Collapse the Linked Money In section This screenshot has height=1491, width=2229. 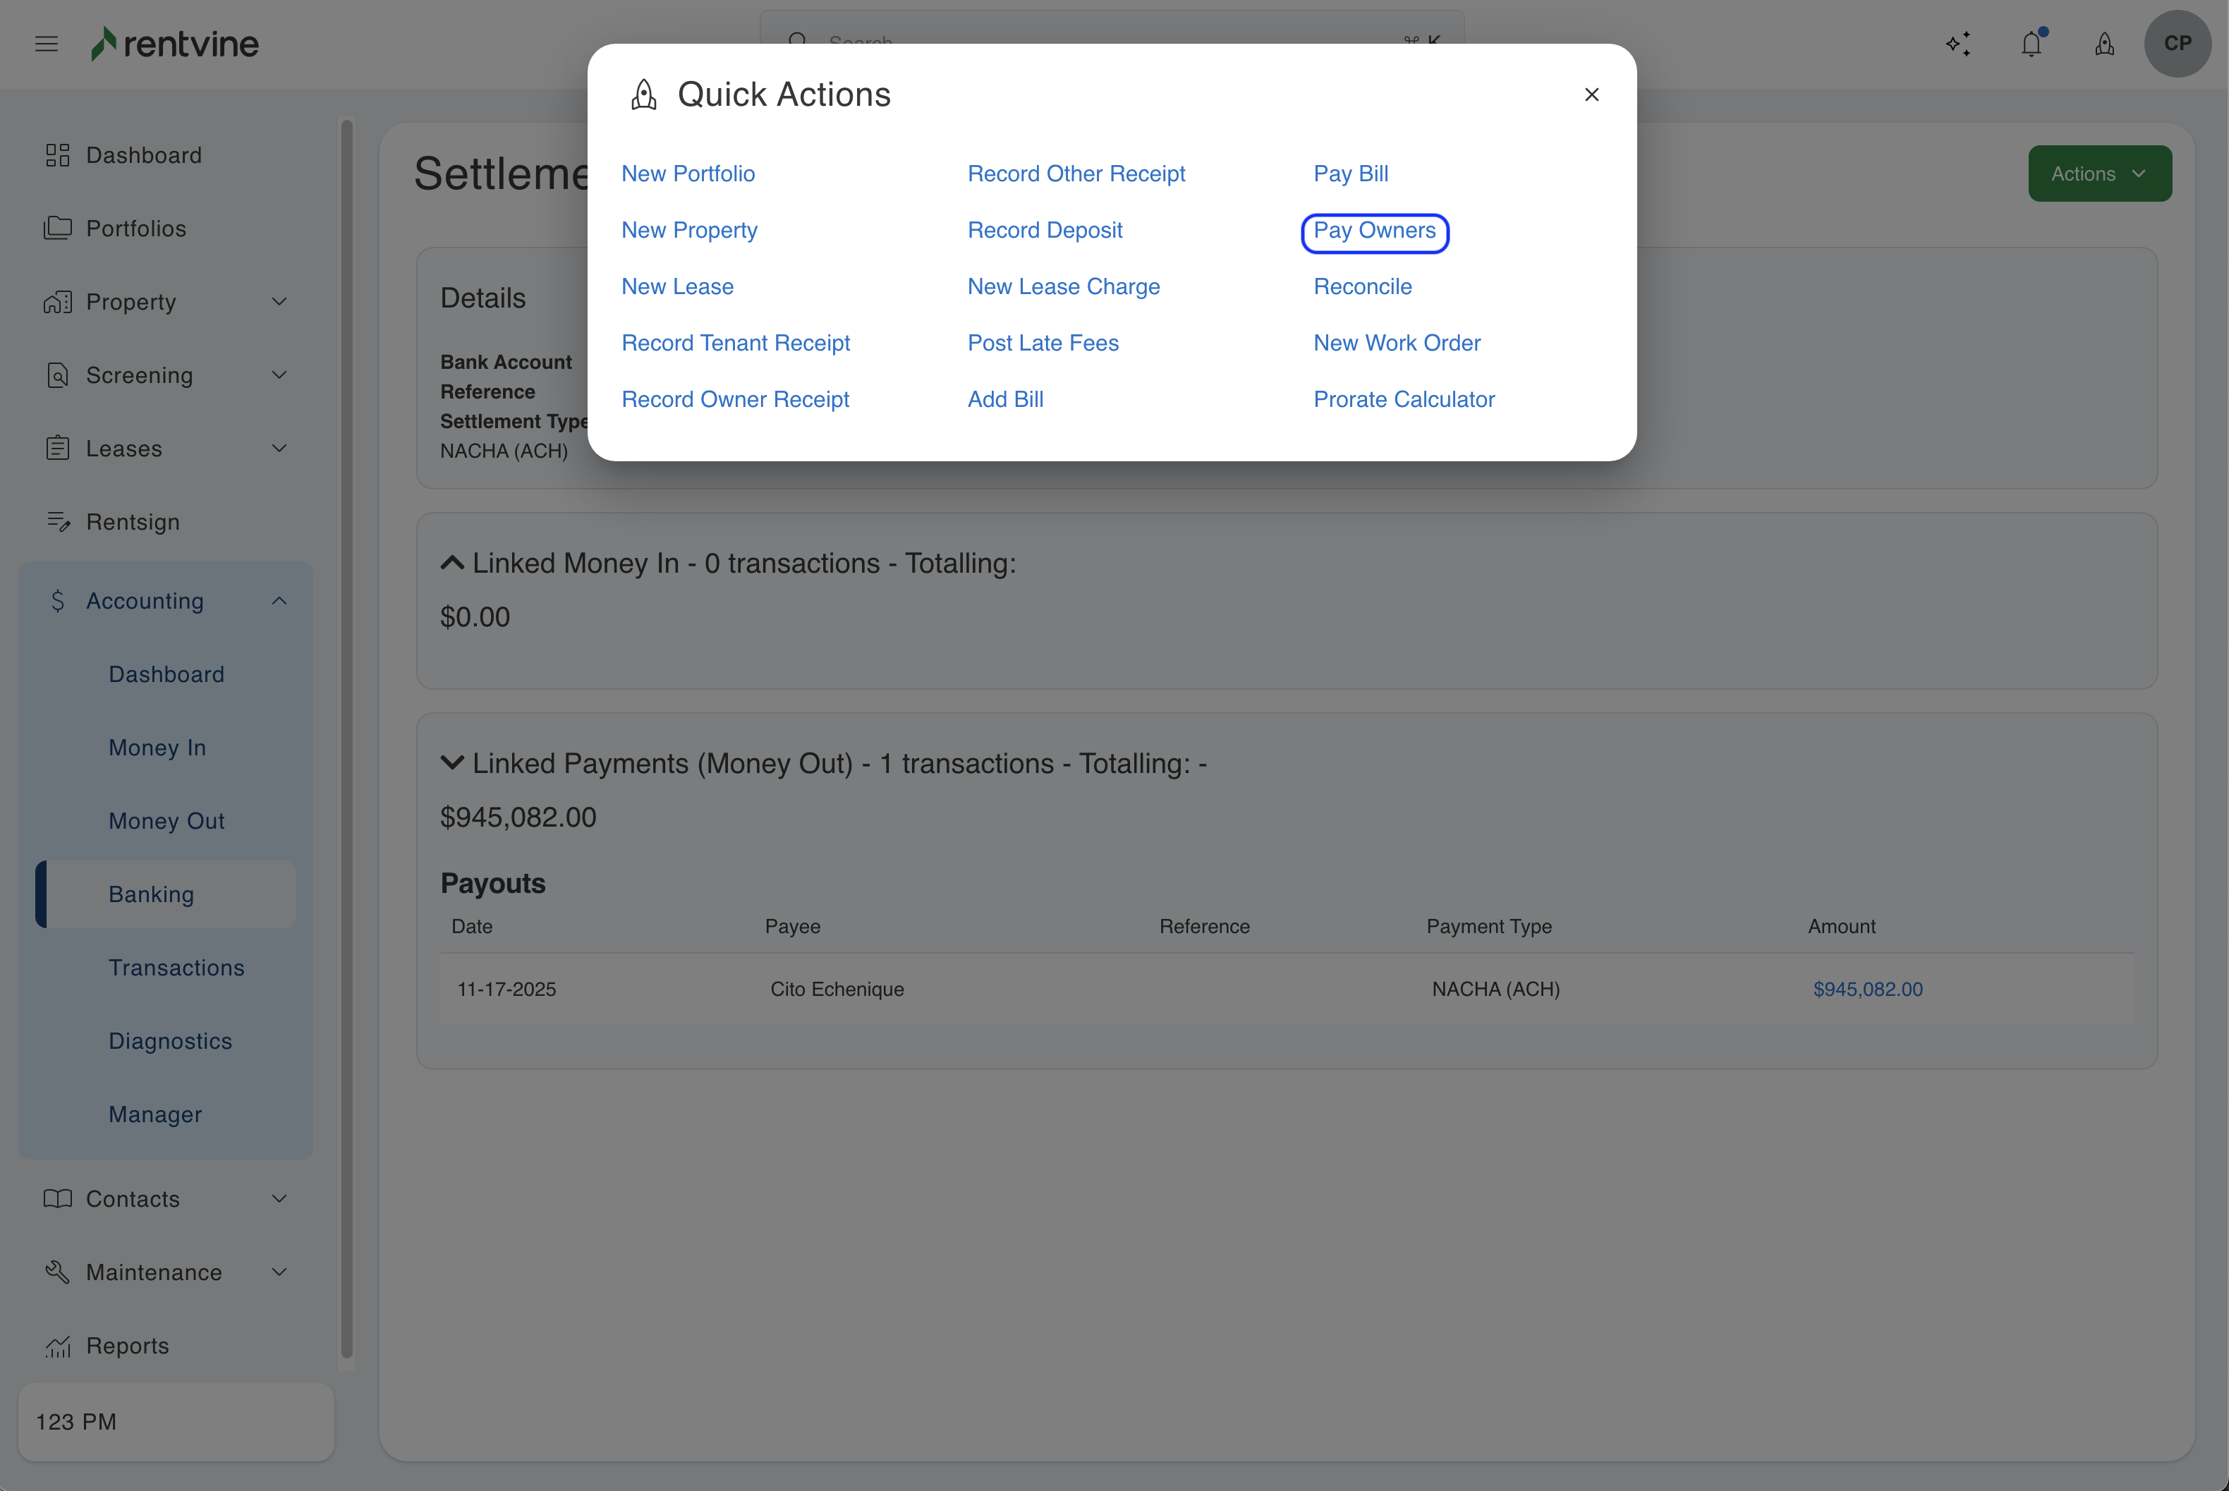[453, 563]
